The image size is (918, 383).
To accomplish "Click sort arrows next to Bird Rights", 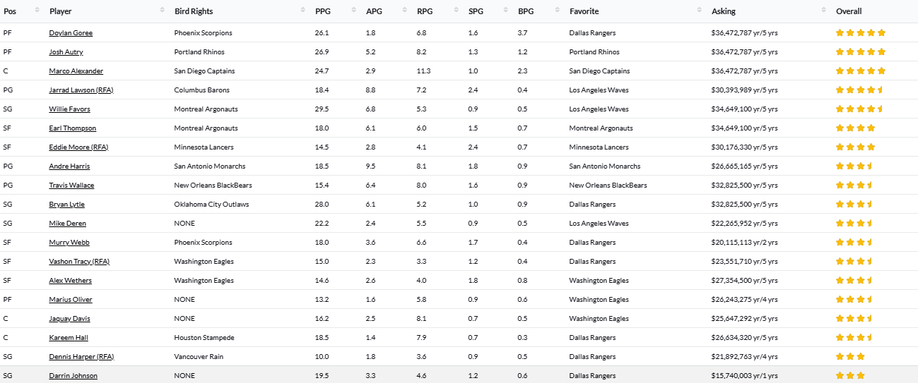I will tap(304, 11).
